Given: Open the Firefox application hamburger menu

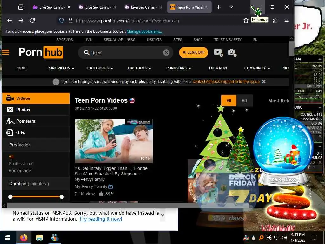Looking at the screenshot, I should tap(287, 20).
